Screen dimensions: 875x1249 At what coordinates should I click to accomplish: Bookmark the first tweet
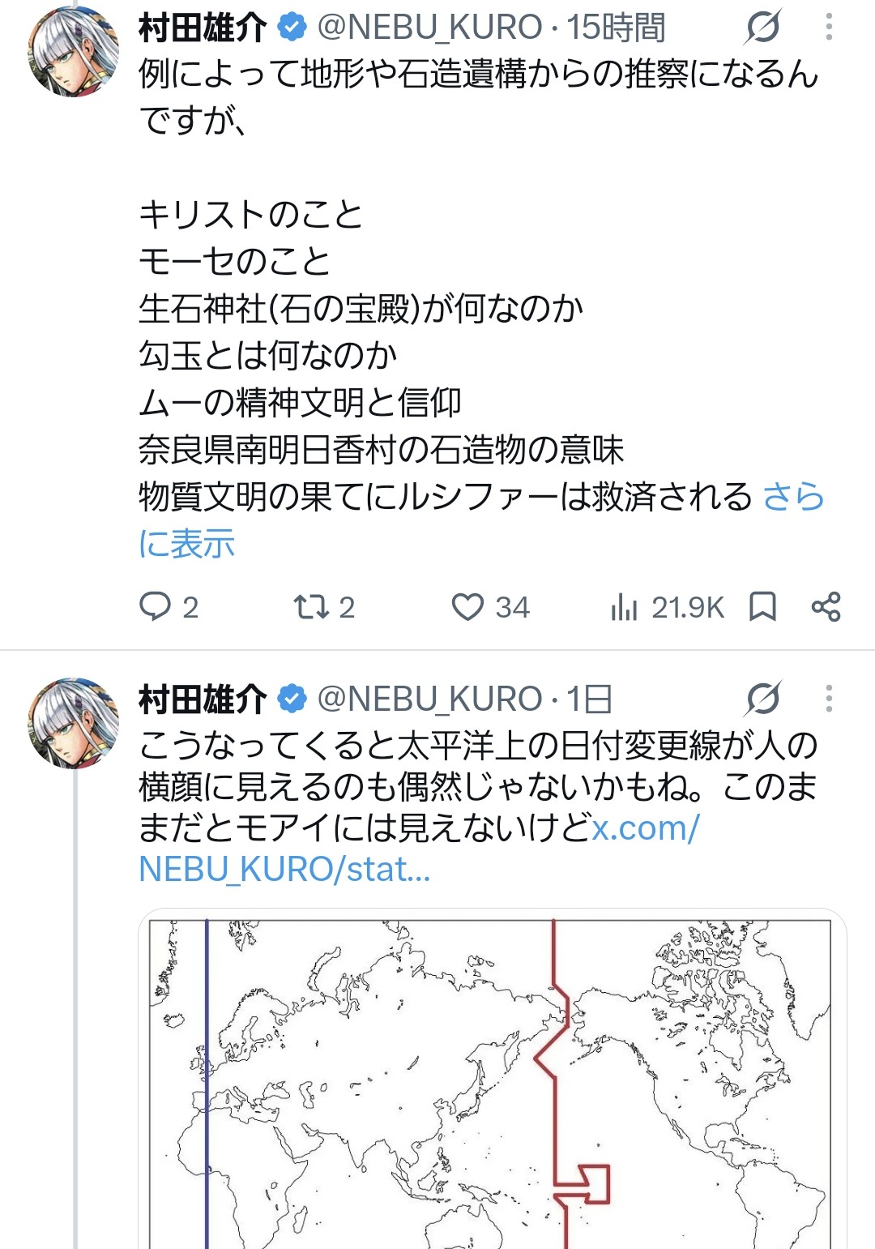762,606
